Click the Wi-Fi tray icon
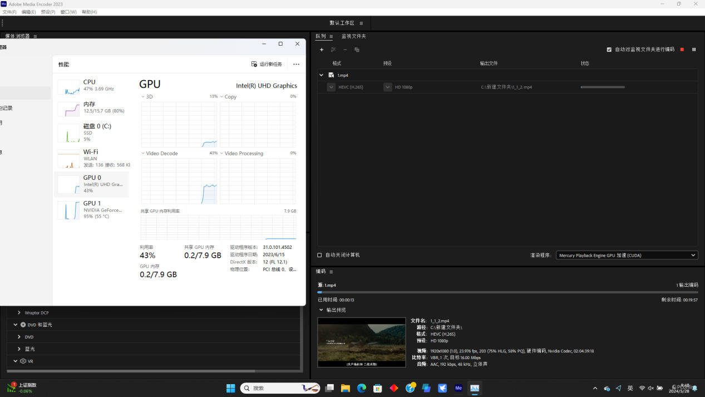The width and height of the screenshot is (705, 397). click(642, 388)
